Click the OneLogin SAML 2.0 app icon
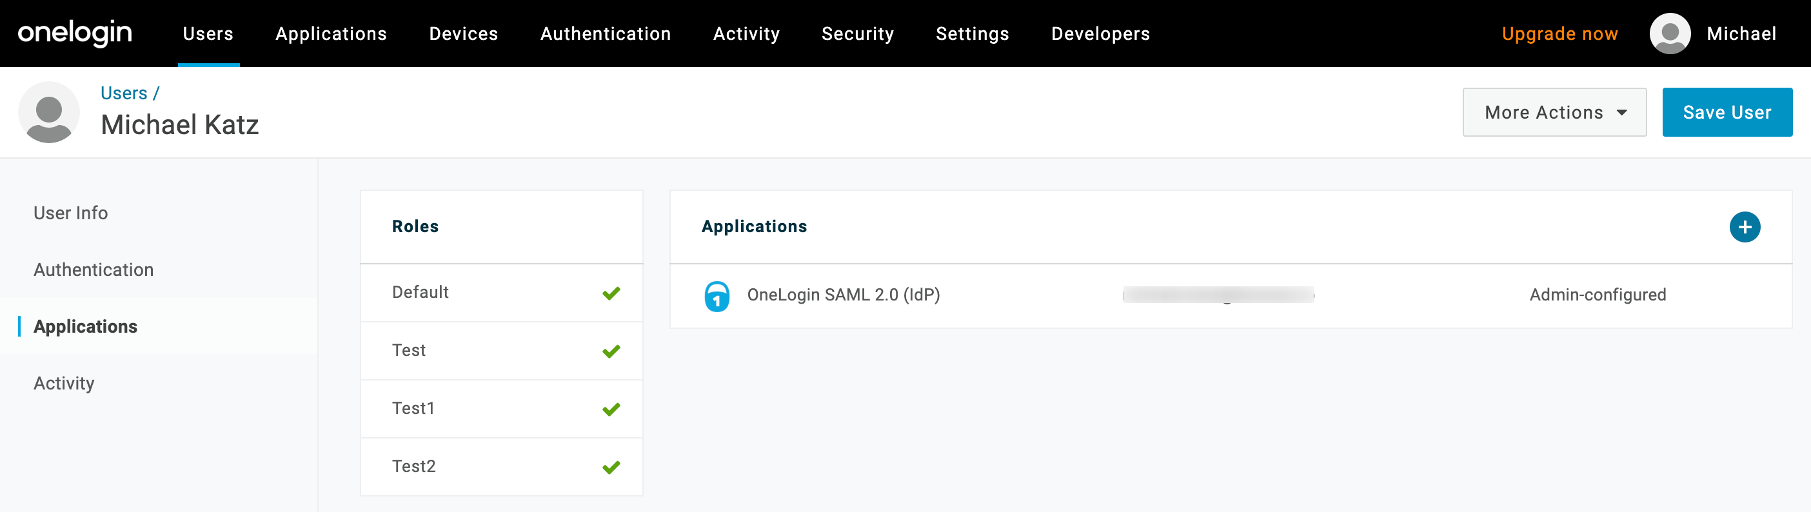 click(717, 296)
